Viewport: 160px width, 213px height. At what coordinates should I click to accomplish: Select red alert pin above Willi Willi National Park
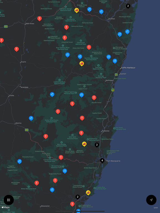[x=81, y=133]
